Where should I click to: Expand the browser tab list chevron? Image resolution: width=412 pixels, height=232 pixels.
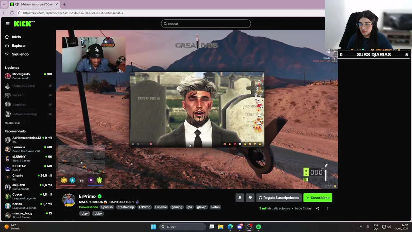coord(4,5)
